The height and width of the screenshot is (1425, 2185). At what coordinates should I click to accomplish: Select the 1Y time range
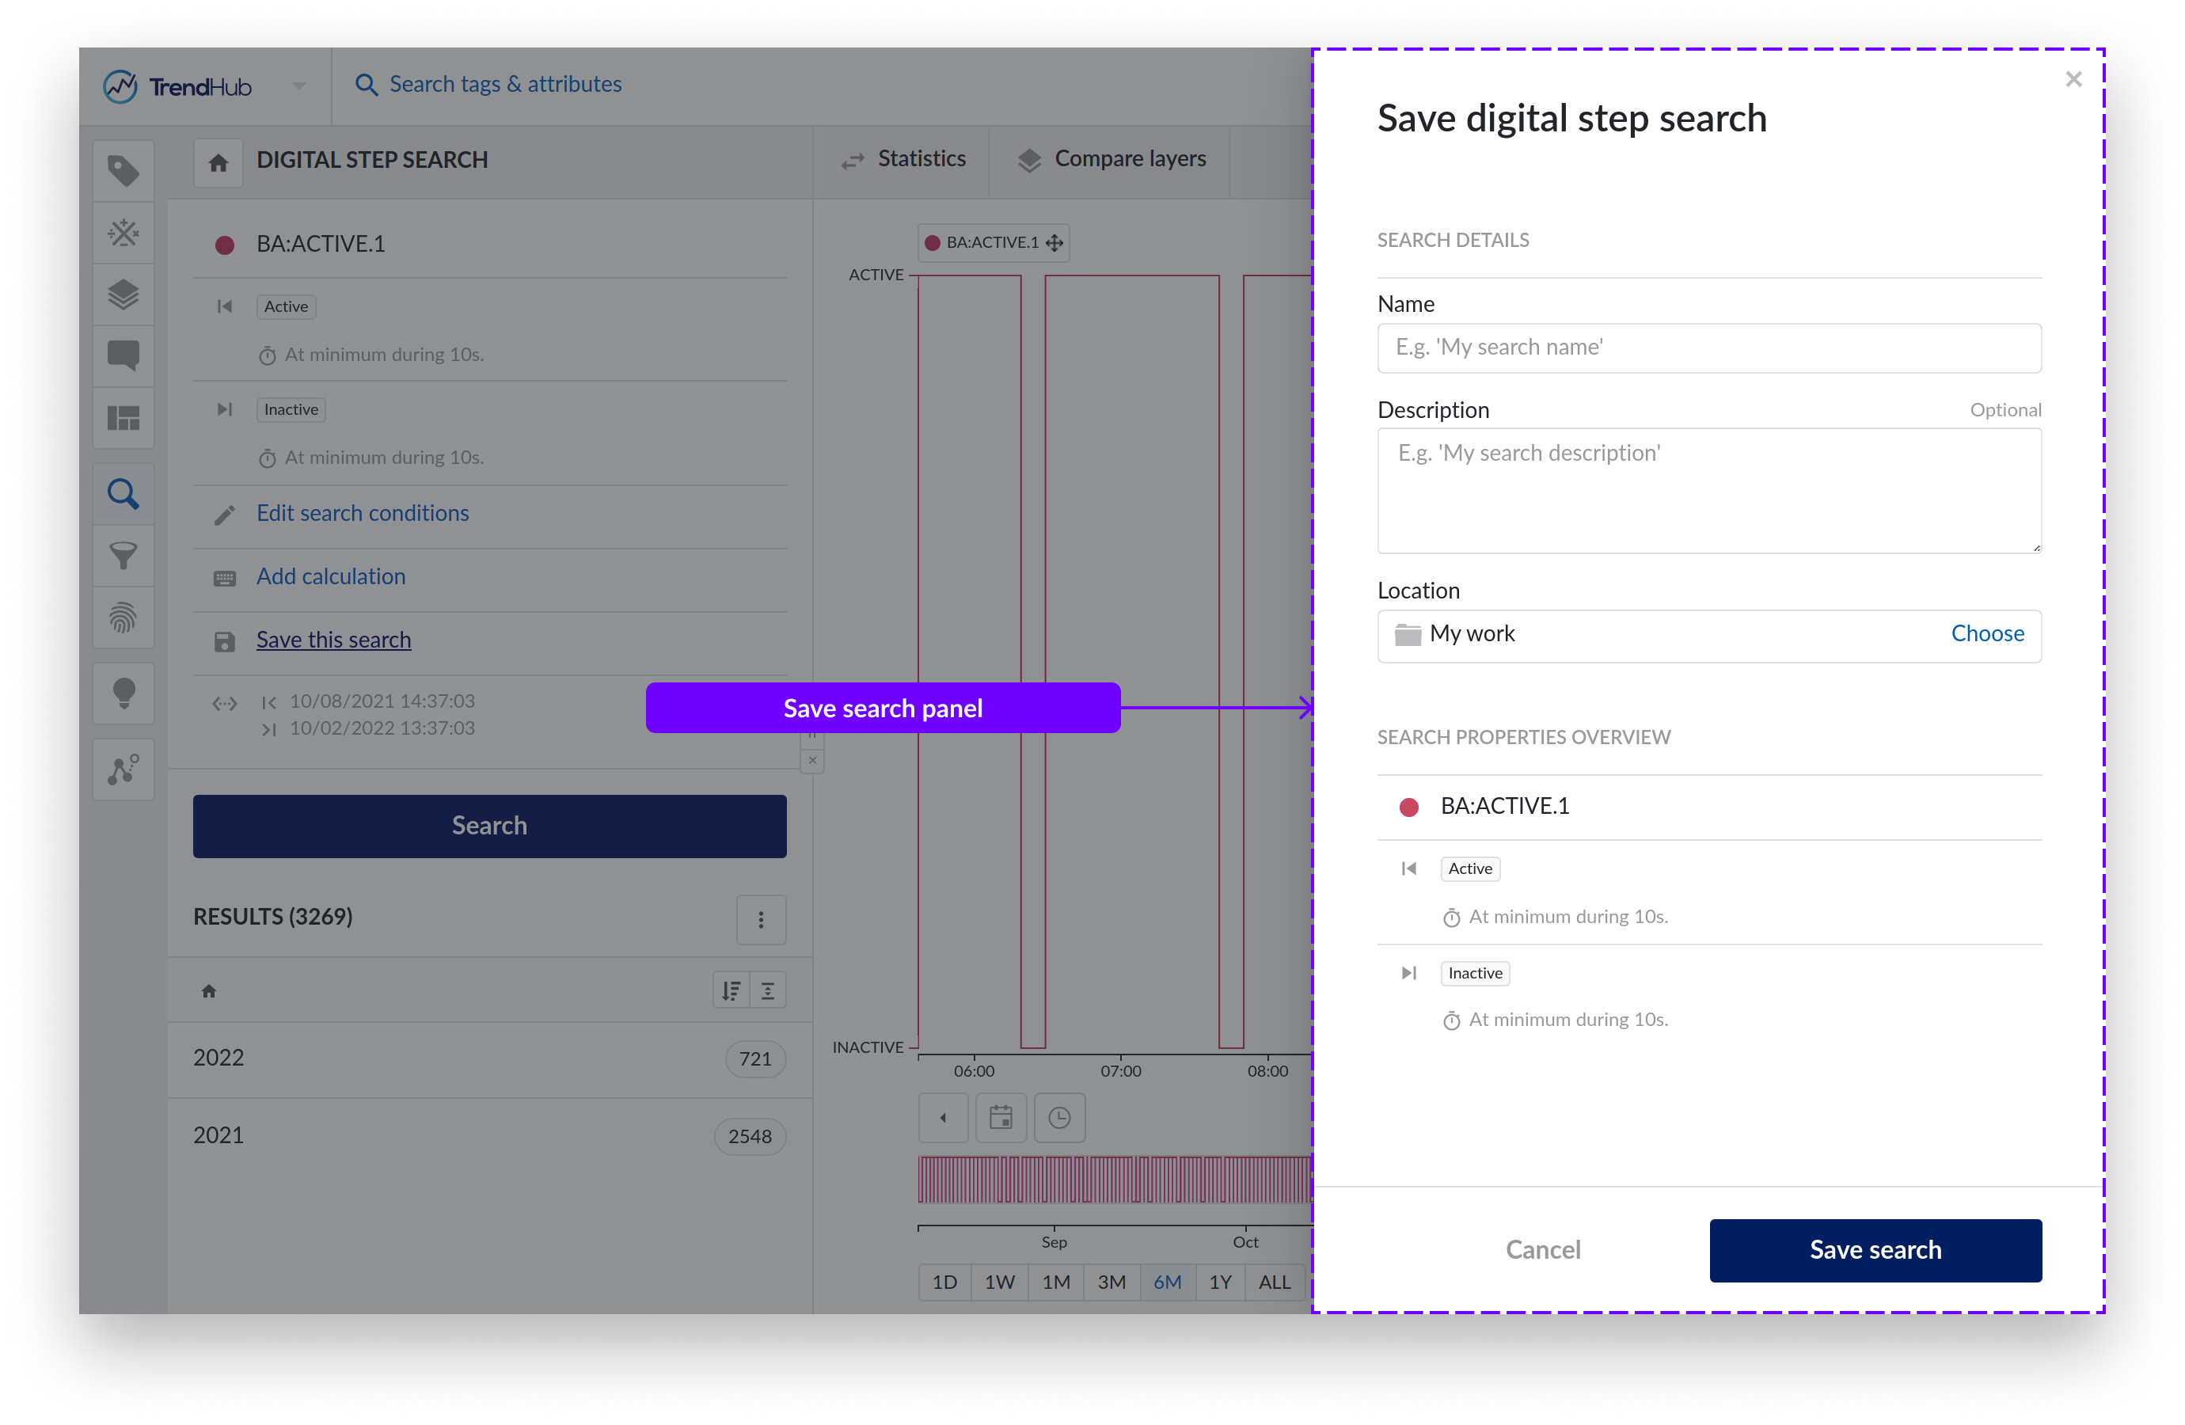click(1219, 1282)
